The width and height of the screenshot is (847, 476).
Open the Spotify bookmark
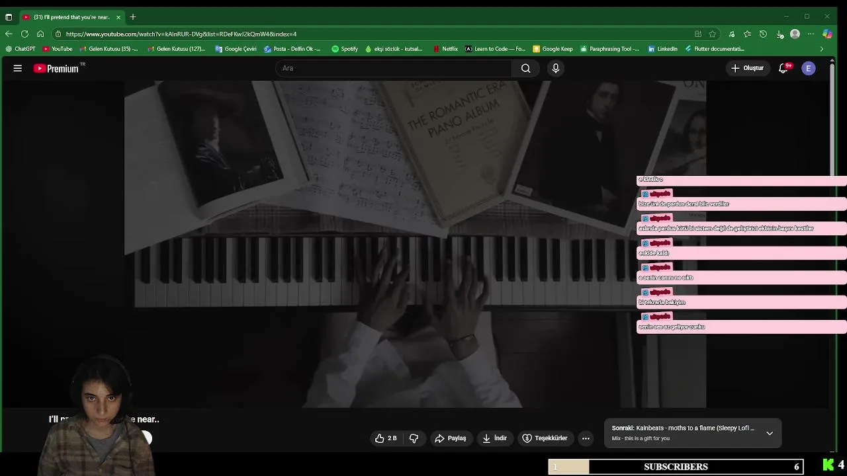(345, 49)
